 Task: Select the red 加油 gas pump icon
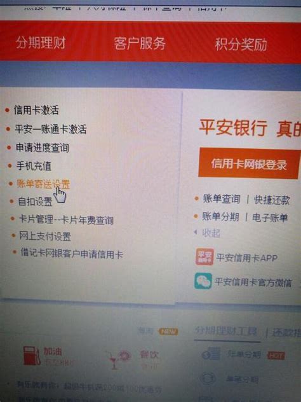[32, 356]
